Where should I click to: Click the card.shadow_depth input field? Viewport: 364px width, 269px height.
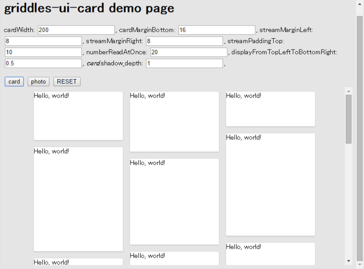coord(185,63)
